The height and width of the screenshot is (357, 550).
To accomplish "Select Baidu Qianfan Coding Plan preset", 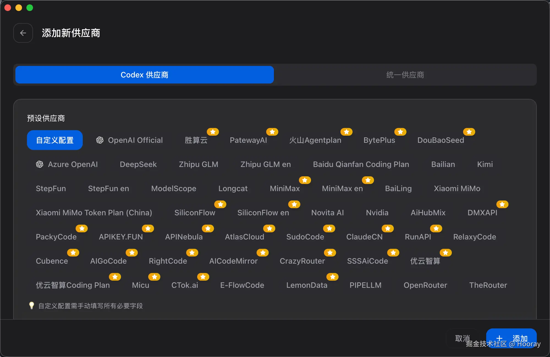I will (361, 164).
